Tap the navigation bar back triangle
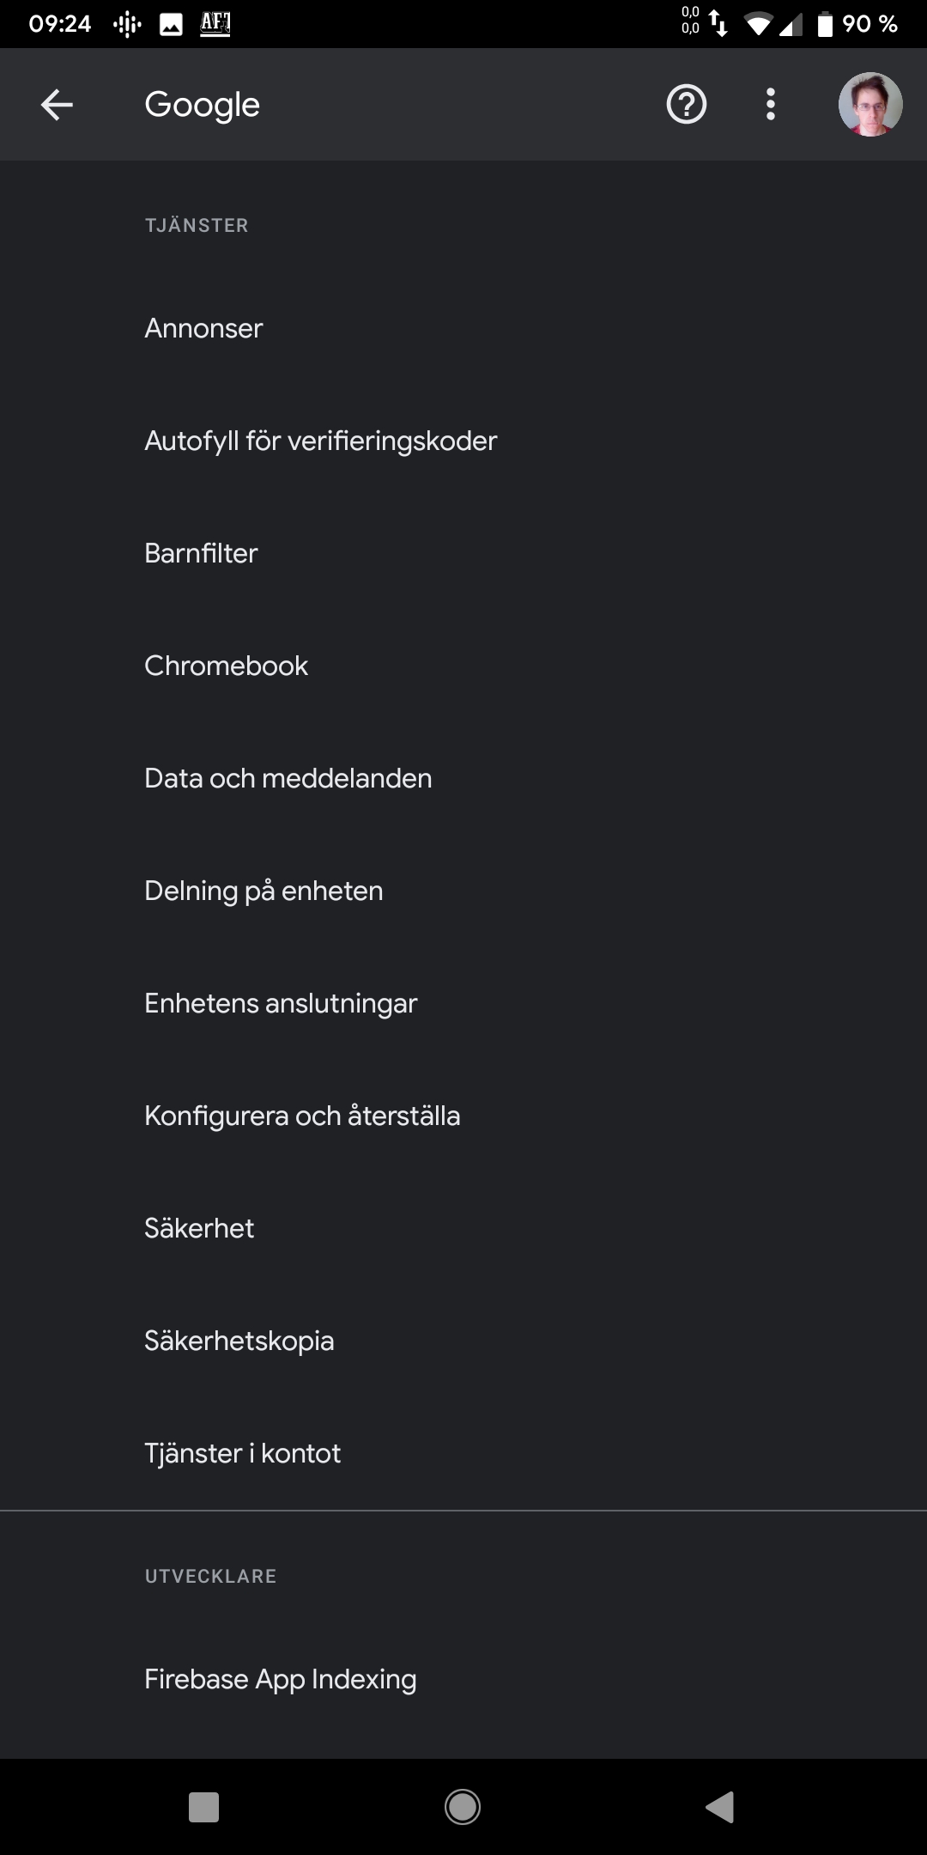This screenshot has height=1855, width=927. click(x=719, y=1807)
